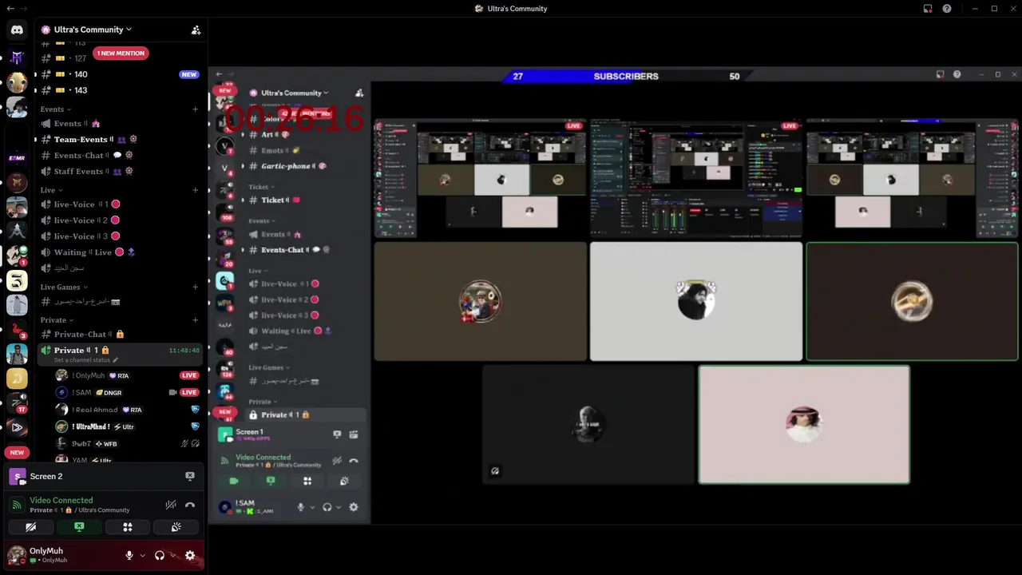
Task: Join live-Voice 2 channel
Action: coord(120,220)
